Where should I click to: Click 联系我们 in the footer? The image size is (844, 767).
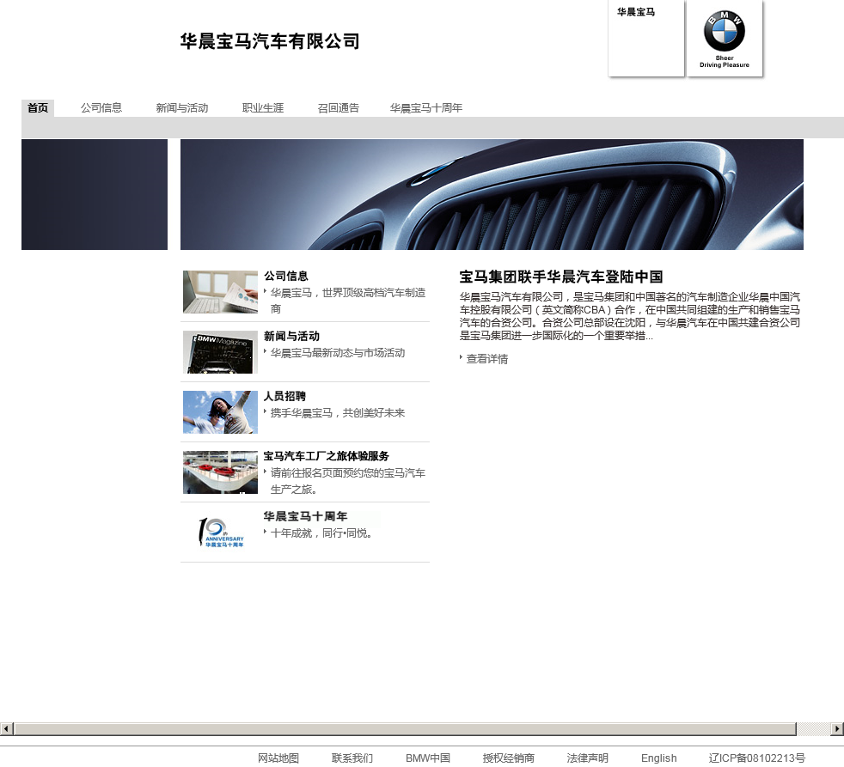click(x=352, y=758)
